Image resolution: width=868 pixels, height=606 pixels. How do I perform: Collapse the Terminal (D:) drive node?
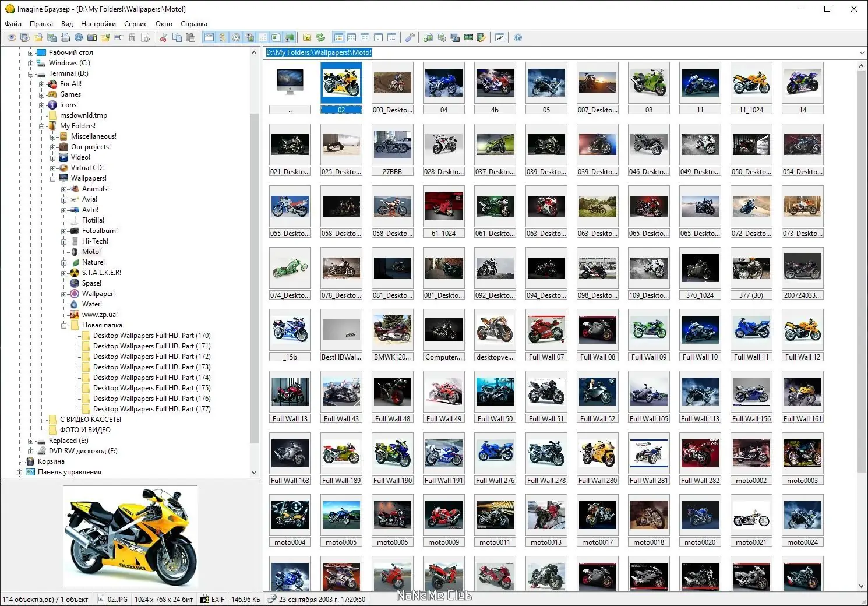click(x=31, y=73)
